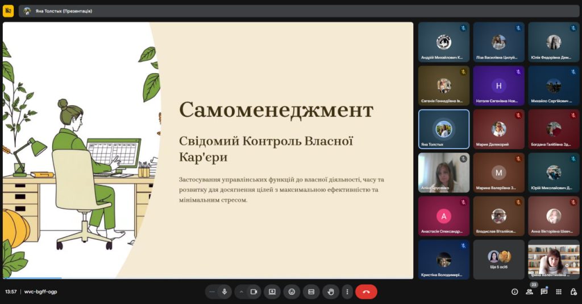Show the participants list icon
The image size is (582, 304).
[x=529, y=291]
